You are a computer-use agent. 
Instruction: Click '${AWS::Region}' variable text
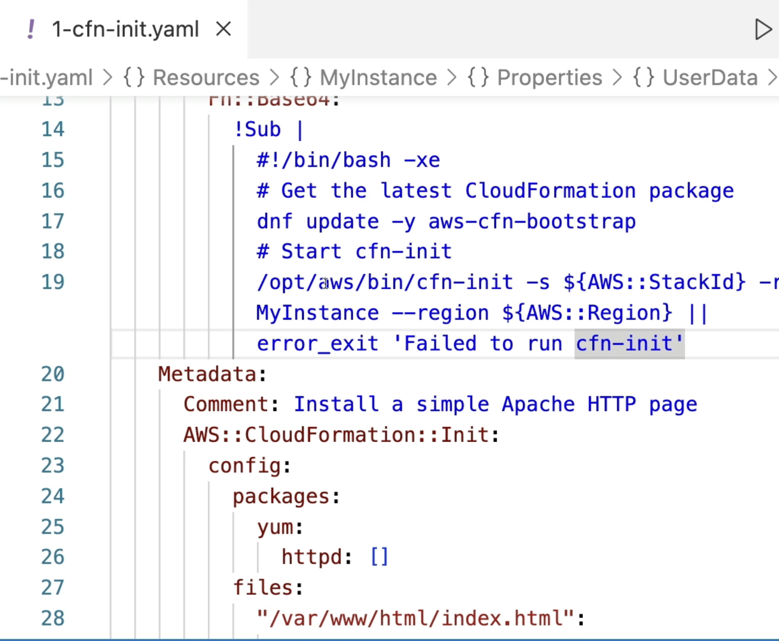(587, 313)
